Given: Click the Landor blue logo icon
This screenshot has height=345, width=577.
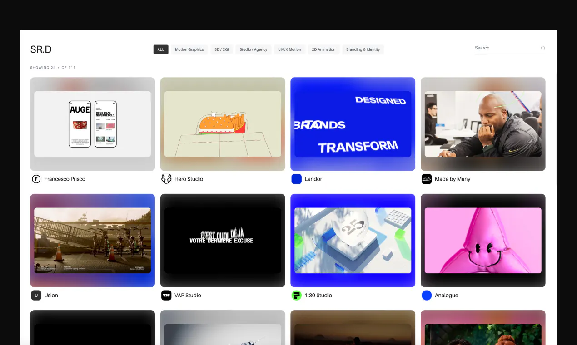Looking at the screenshot, I should click(296, 179).
